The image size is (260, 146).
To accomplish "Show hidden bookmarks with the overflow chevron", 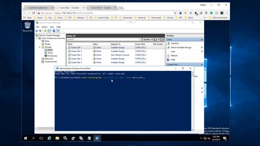I will 204,17.
